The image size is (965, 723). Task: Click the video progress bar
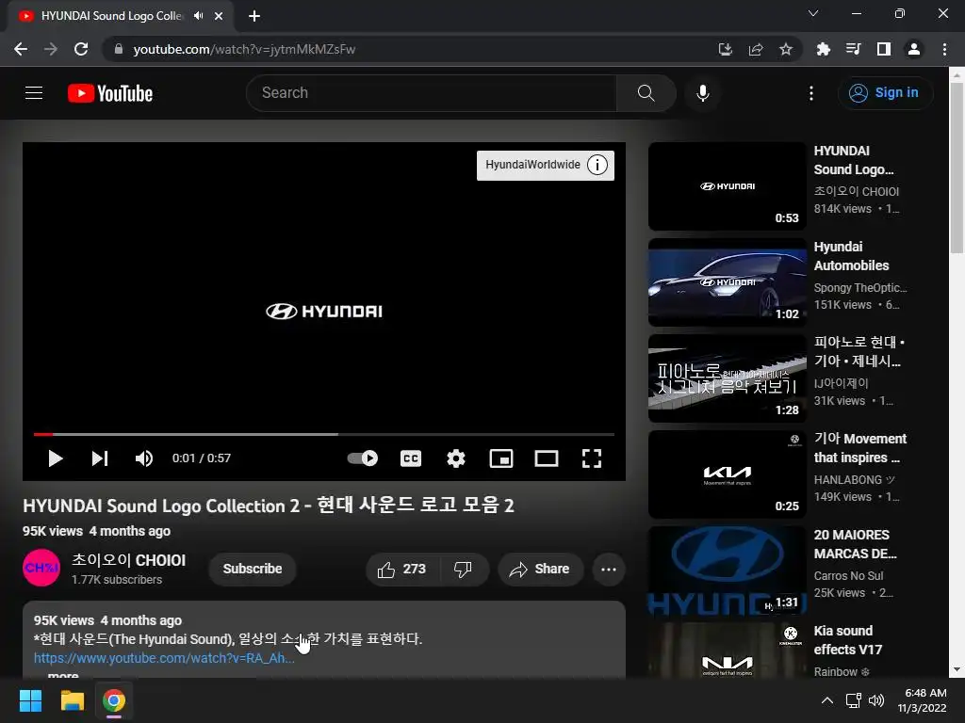(x=324, y=434)
